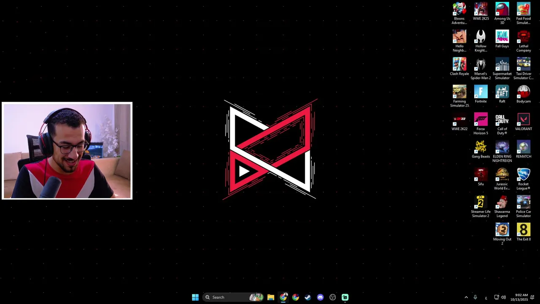Switch the input language indicator
Viewport: 540px width, 304px height.
click(x=486, y=298)
